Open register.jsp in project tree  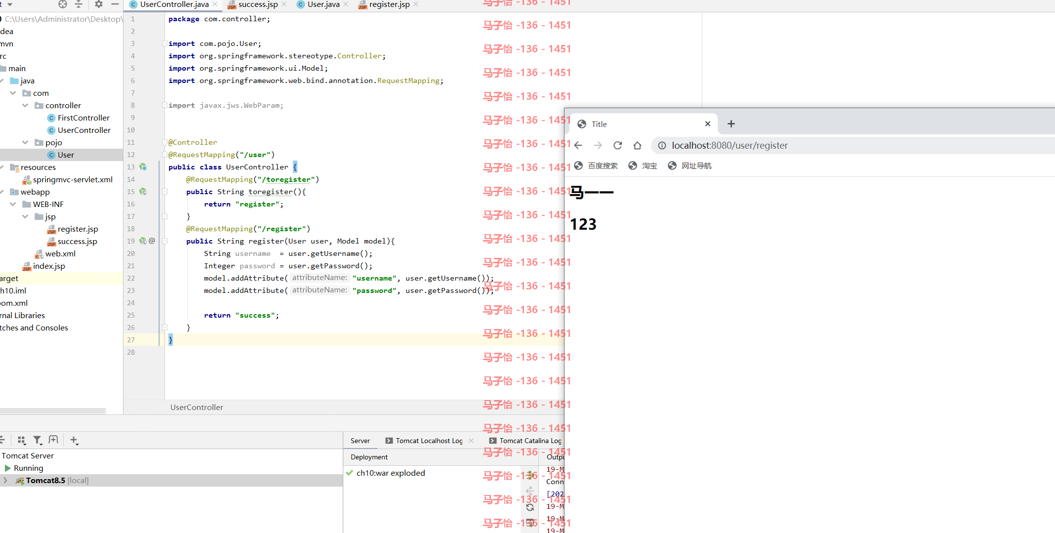73,229
